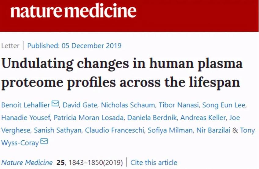Click the Cite this article link

pos(154,162)
